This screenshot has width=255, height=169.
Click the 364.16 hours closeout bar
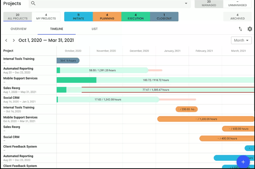tap(68, 61)
